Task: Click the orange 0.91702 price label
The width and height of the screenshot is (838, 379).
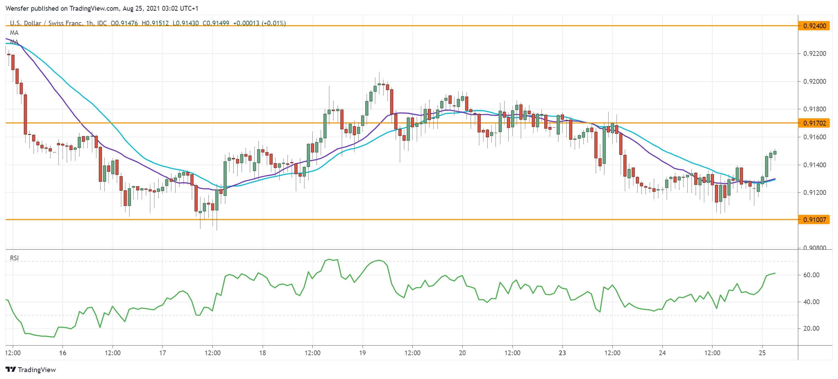Action: (814, 123)
